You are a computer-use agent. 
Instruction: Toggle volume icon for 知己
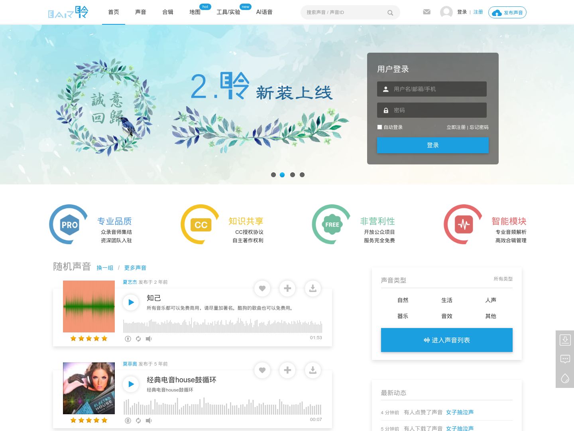(x=149, y=339)
